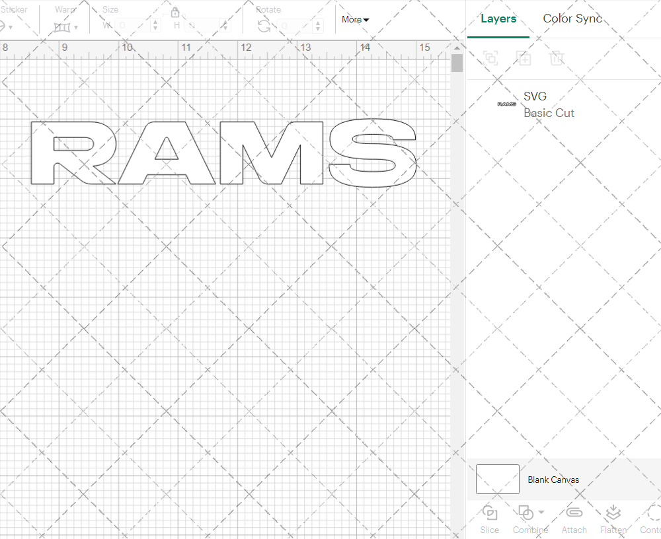The width and height of the screenshot is (661, 539).
Task: Switch to the Layers tab
Action: point(498,19)
